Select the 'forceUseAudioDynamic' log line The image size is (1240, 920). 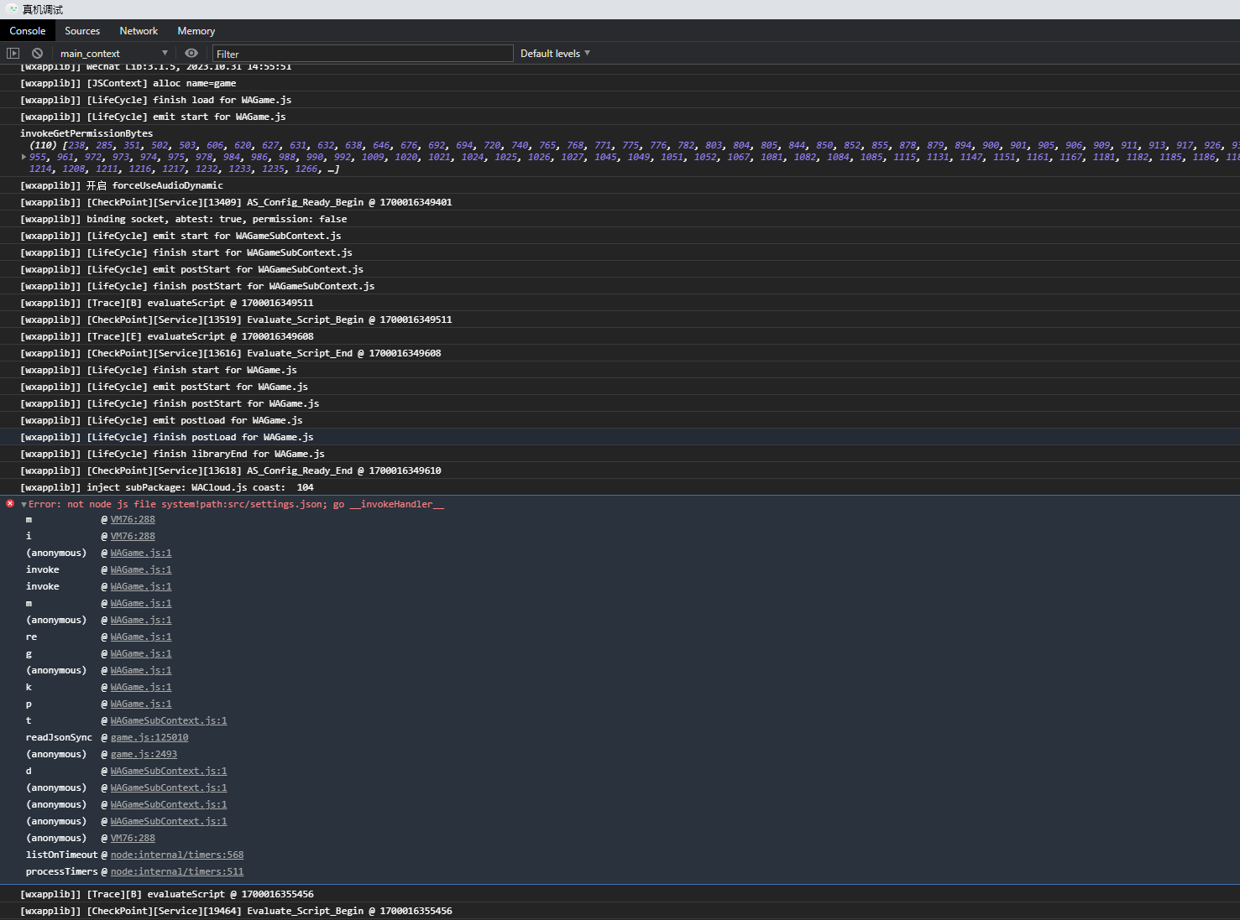(x=122, y=185)
